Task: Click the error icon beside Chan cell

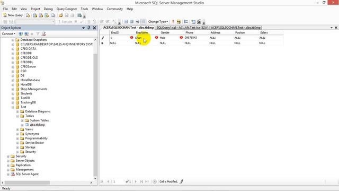Action: [x=132, y=38]
